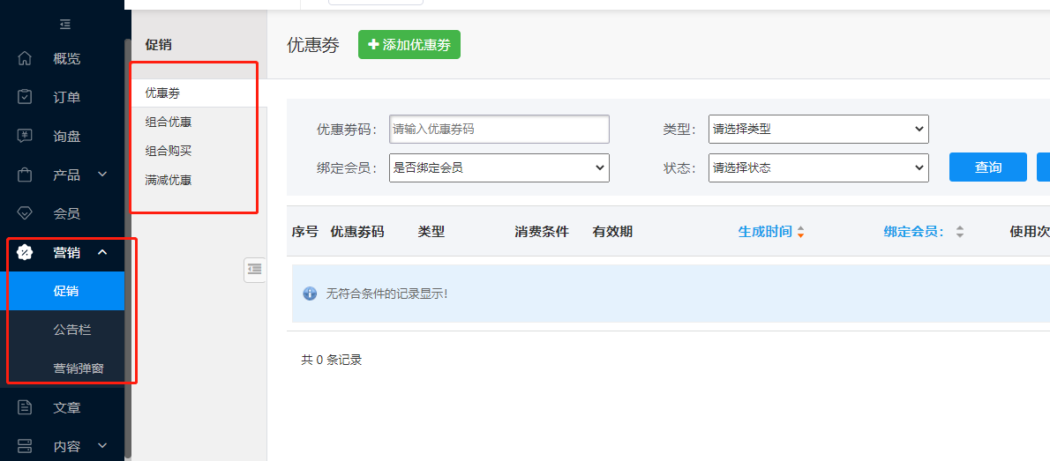Click the Orders (订单) clipboard icon

coord(25,97)
